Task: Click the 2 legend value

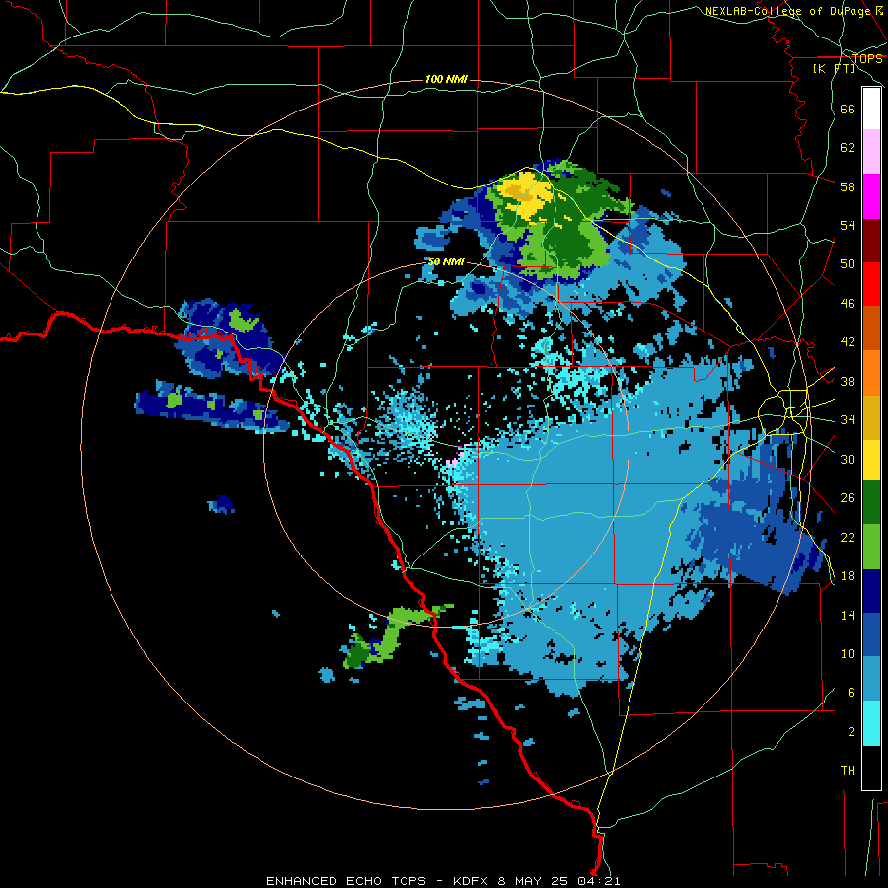Action: click(851, 732)
